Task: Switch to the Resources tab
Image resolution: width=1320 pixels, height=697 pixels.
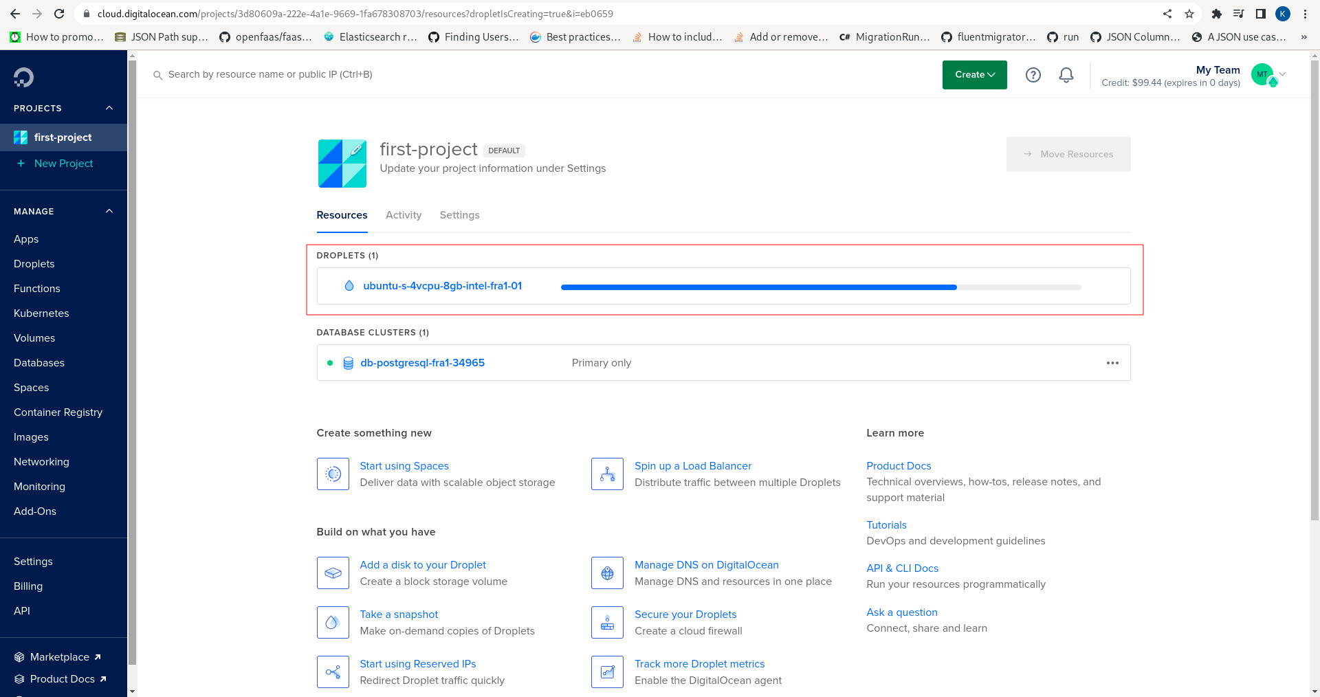Action: tap(342, 215)
